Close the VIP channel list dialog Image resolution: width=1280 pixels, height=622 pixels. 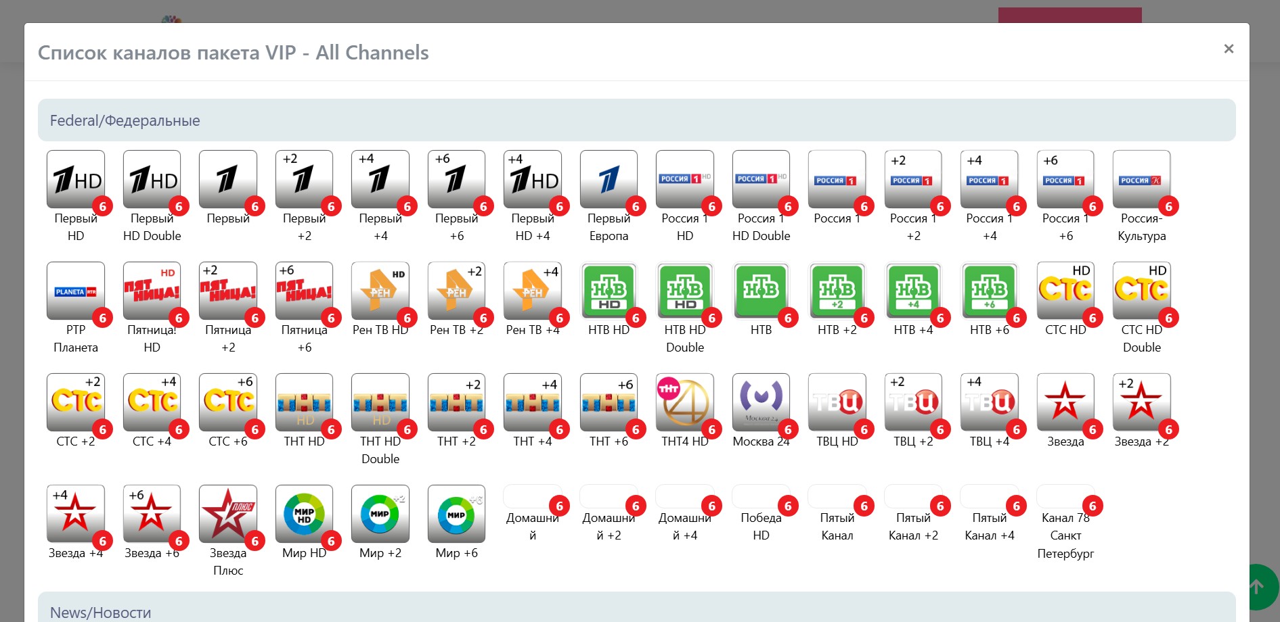click(x=1229, y=49)
